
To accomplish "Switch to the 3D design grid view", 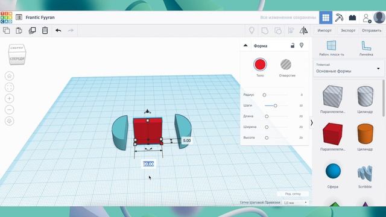I will [326, 17].
